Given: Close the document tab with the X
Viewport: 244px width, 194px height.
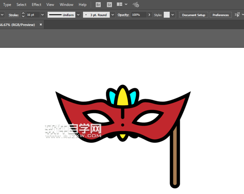Looking at the screenshot, I should point(41,24).
